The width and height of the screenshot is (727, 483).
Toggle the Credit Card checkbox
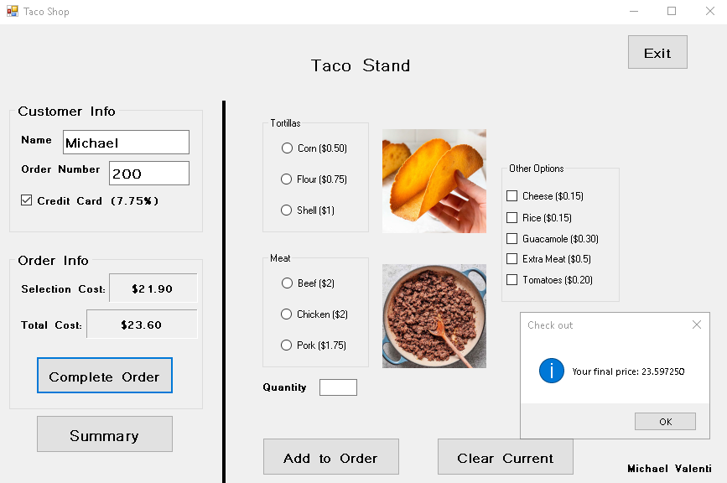pos(27,200)
